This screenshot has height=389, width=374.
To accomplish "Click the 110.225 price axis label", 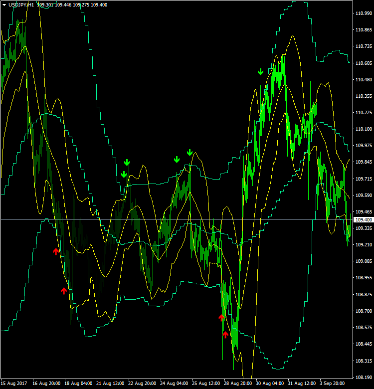I will click(x=364, y=113).
